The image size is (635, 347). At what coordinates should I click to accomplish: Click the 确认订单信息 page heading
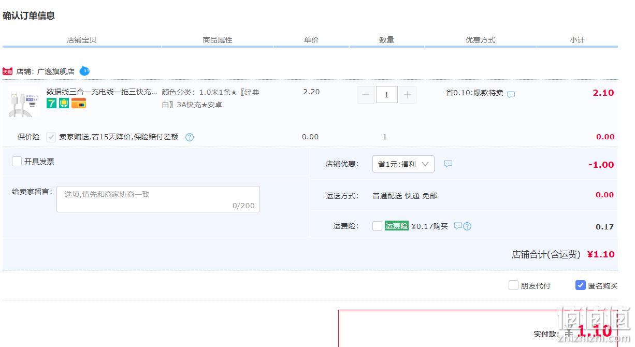(x=28, y=16)
